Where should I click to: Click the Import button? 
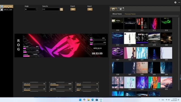pos(90,9)
